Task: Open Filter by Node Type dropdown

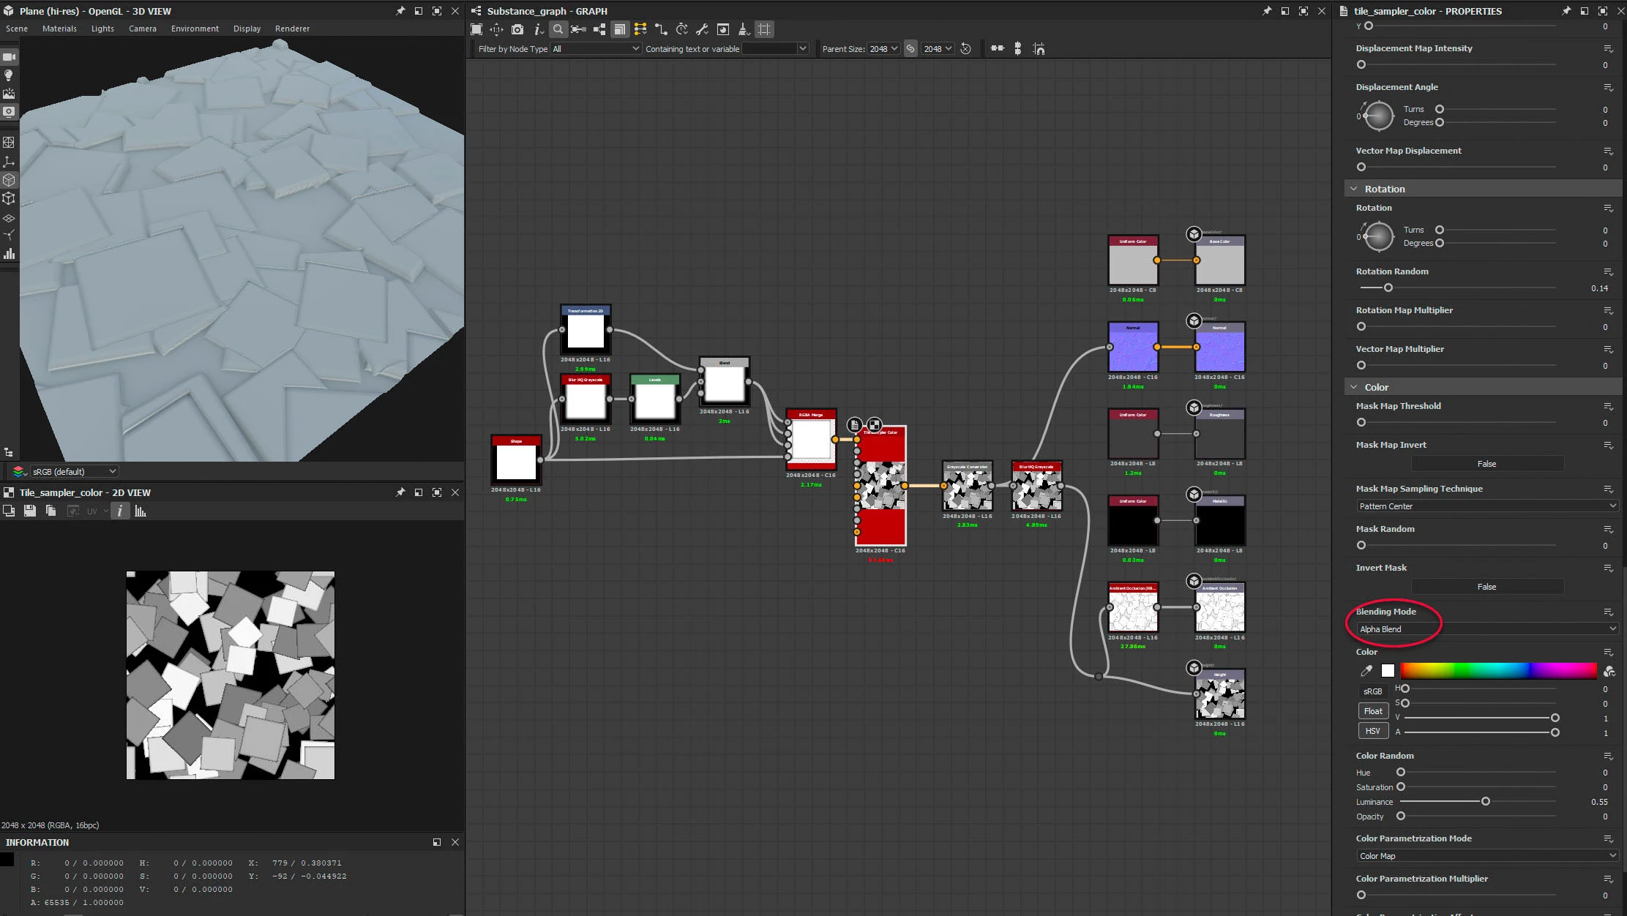Action: tap(595, 49)
